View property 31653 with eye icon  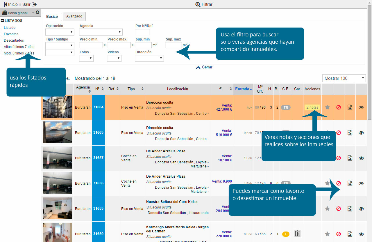tap(361, 209)
